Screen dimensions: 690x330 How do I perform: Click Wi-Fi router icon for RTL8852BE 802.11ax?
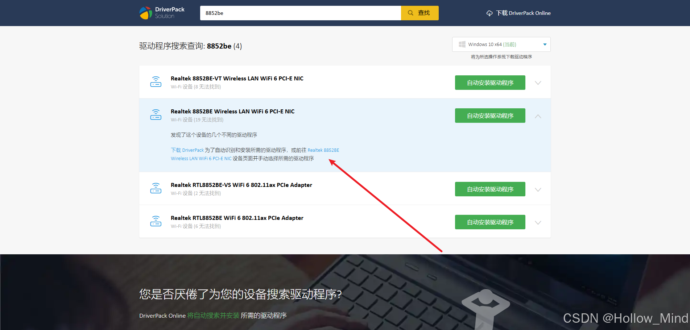pyautogui.click(x=156, y=221)
